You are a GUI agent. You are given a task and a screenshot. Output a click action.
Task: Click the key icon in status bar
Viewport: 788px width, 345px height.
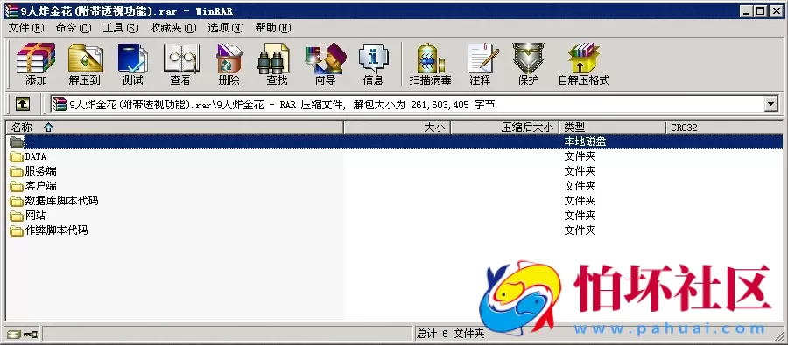coord(31,334)
